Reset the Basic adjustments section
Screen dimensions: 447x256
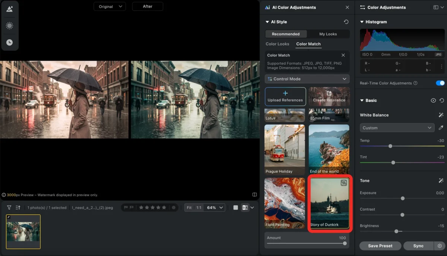coord(442,100)
